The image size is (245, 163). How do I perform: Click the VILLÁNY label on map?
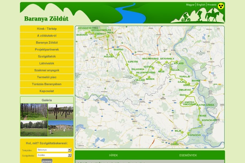tap(140, 80)
